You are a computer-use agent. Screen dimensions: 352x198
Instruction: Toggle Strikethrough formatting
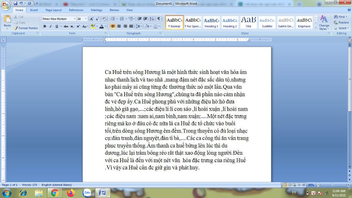66,26
